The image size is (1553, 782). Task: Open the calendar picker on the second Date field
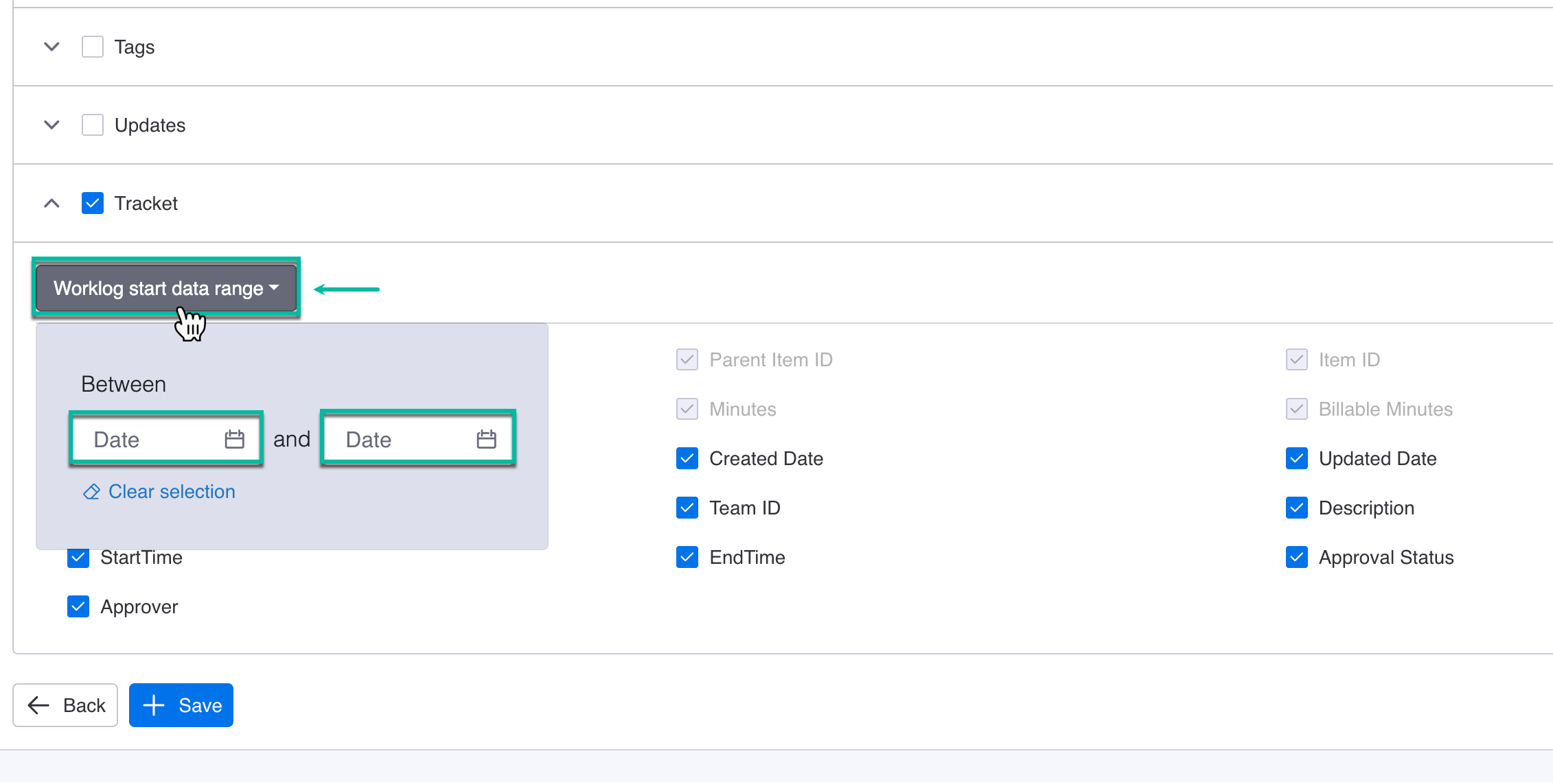pyautogui.click(x=486, y=439)
